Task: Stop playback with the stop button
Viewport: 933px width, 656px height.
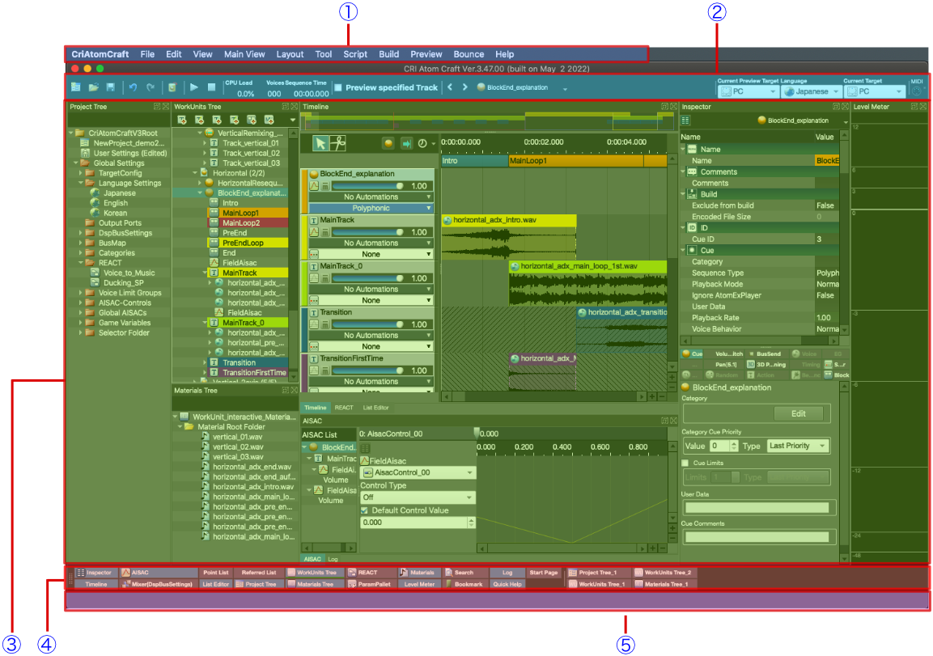Action: pos(211,87)
